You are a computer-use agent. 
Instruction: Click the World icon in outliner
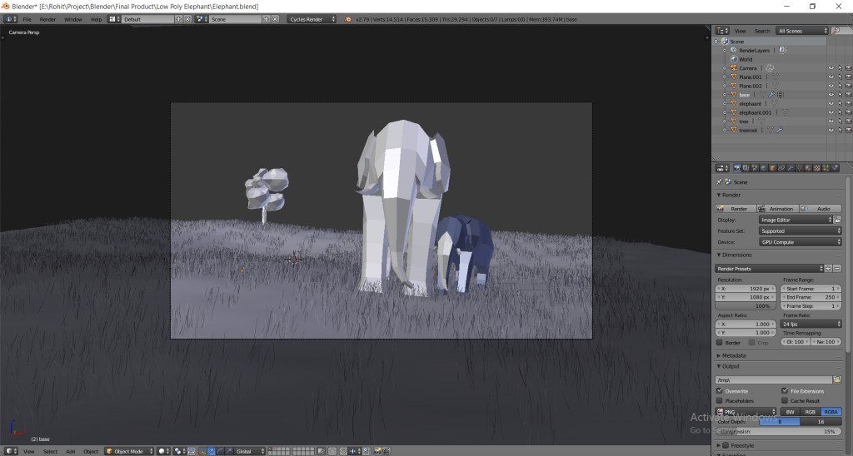point(734,59)
